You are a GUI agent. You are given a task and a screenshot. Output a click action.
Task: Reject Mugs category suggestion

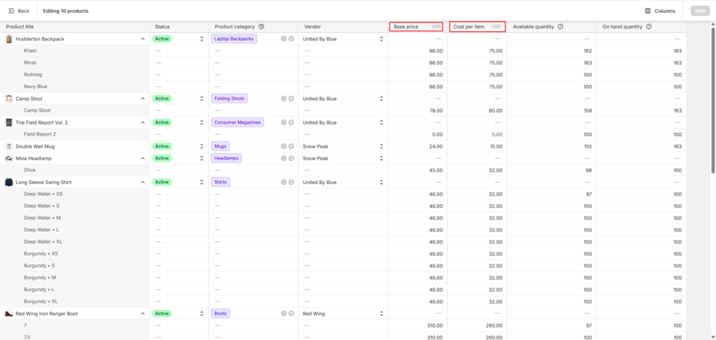pos(284,146)
